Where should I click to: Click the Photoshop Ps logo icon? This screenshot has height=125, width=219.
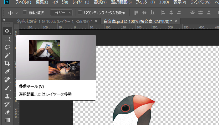[7, 2]
